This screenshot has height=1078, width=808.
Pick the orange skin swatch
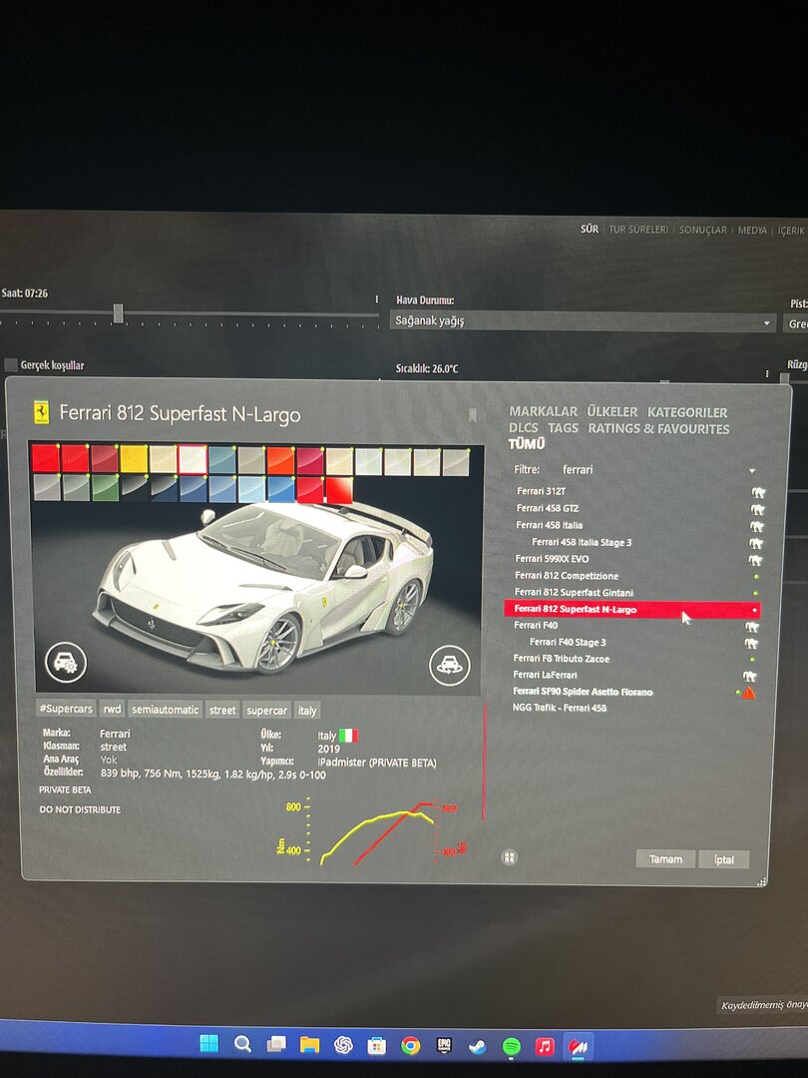(280, 460)
